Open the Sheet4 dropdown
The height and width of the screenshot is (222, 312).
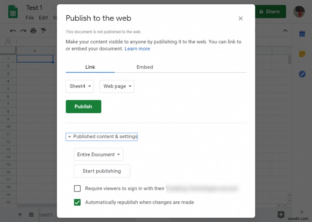coord(80,86)
